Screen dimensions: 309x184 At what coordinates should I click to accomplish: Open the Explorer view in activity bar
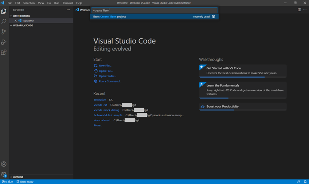[x=4, y=11]
